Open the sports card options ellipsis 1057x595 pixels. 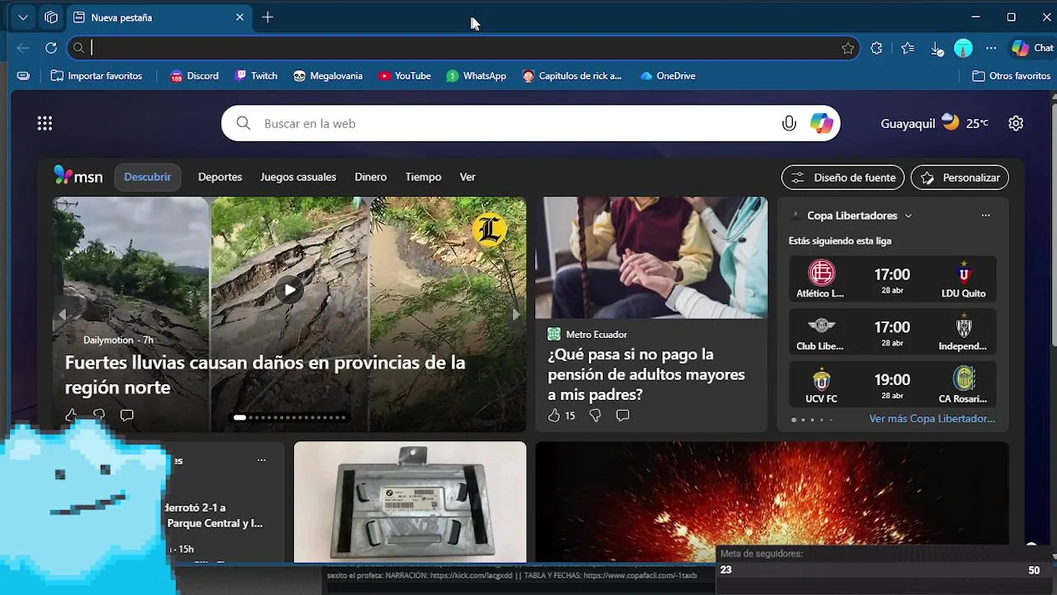point(261,460)
